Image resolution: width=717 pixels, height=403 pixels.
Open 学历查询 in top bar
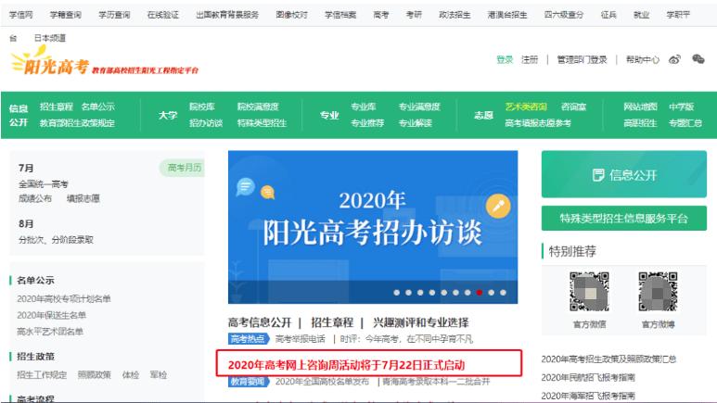point(114,15)
